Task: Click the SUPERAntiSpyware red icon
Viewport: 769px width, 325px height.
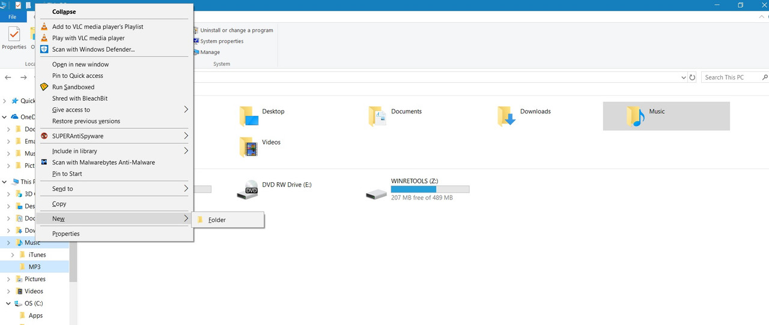Action: coord(44,136)
